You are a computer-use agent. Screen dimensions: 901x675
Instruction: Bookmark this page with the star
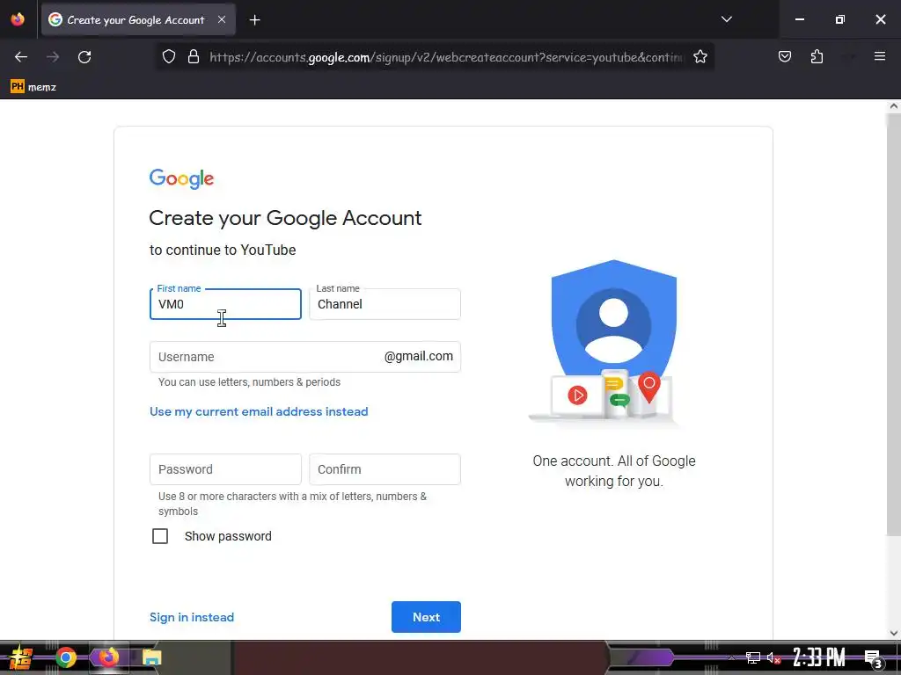700,57
